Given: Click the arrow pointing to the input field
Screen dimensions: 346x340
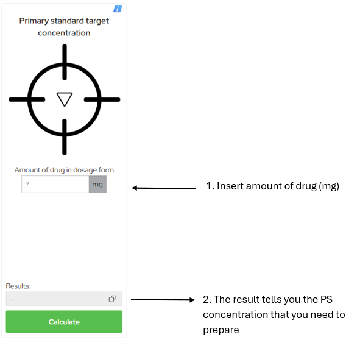Looking at the screenshot, I should [x=164, y=188].
